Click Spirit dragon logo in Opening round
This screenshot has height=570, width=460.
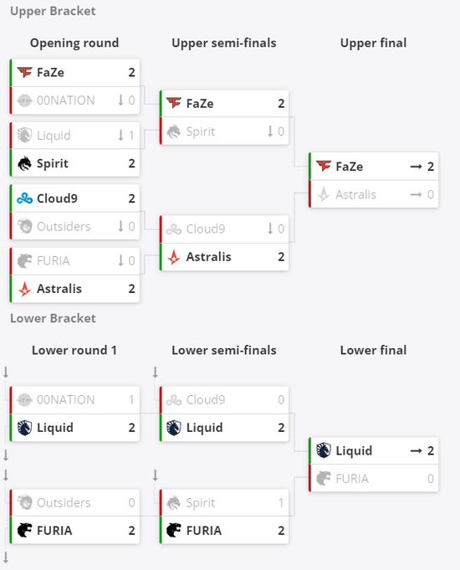point(24,163)
